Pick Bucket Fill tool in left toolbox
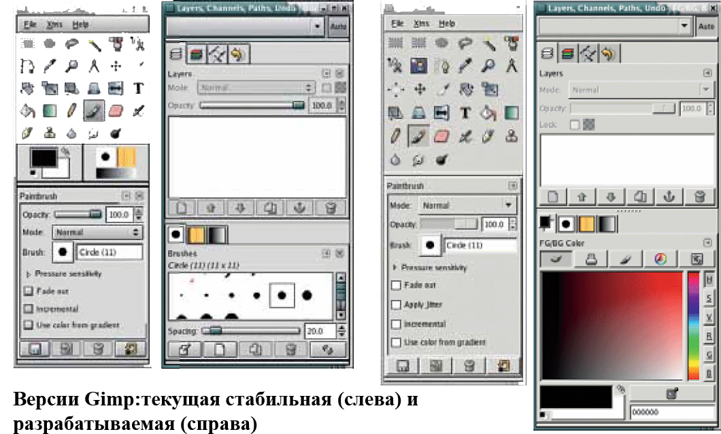Viewport: 721px width, 434px height. tap(28, 110)
